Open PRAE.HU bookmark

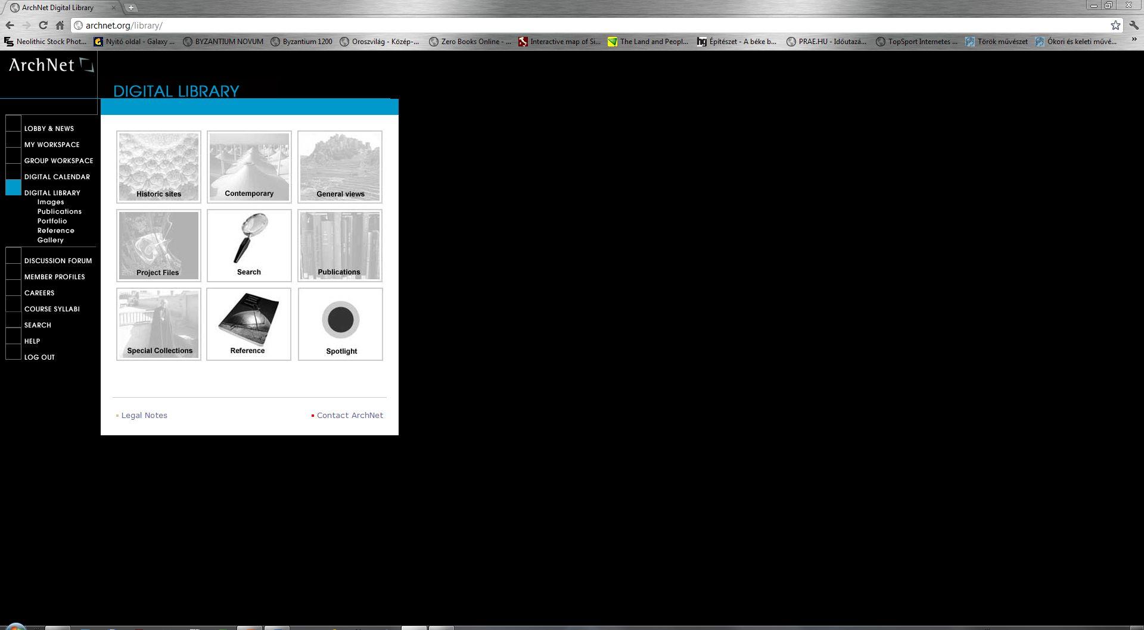pos(826,42)
